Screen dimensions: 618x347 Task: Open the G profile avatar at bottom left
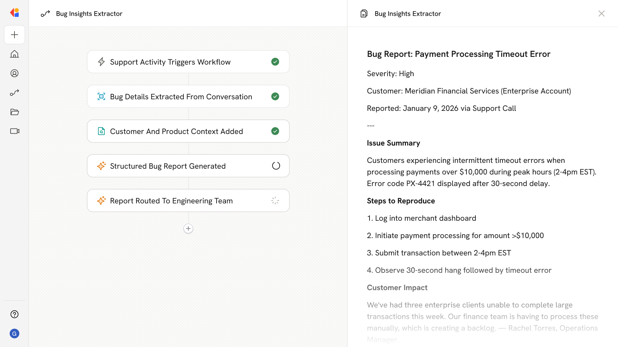tap(14, 334)
